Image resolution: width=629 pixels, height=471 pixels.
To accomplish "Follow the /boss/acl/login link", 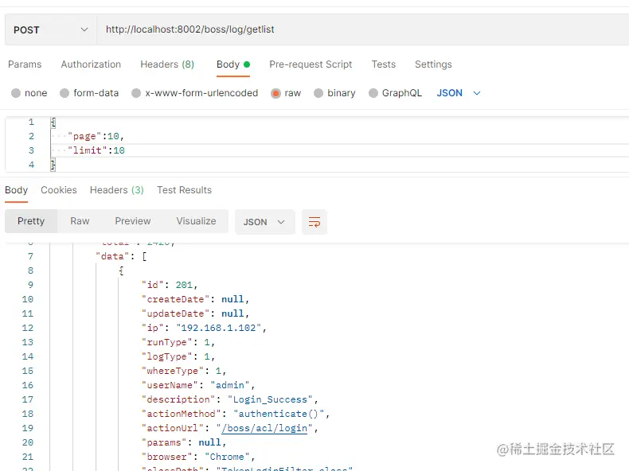I will coord(264,428).
